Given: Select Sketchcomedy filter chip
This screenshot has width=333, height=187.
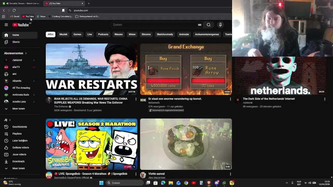Looking at the screenshot, I should pos(165,34).
